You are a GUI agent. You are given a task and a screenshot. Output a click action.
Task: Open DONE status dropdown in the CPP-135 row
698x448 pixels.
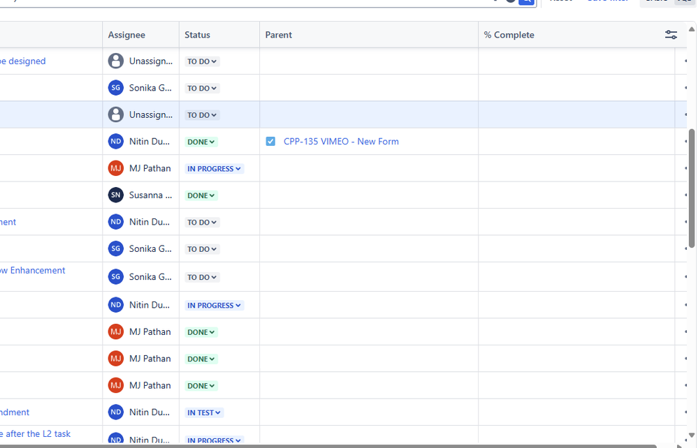coord(201,142)
